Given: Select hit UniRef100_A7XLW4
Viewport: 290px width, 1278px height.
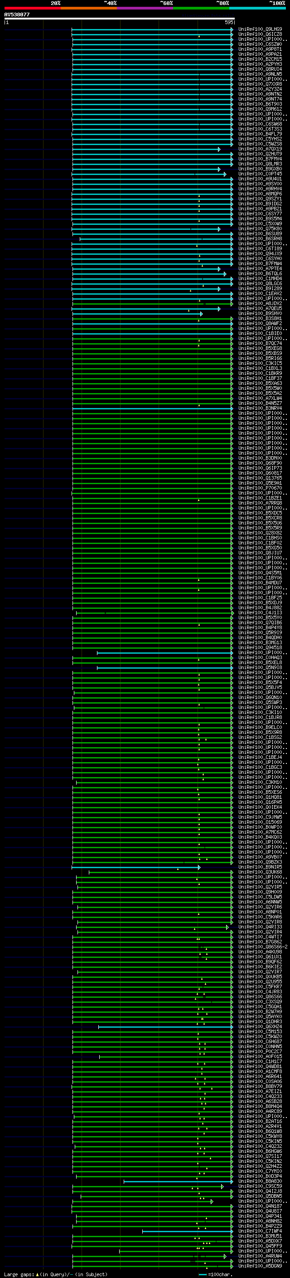Looking at the screenshot, I should 260,398.
